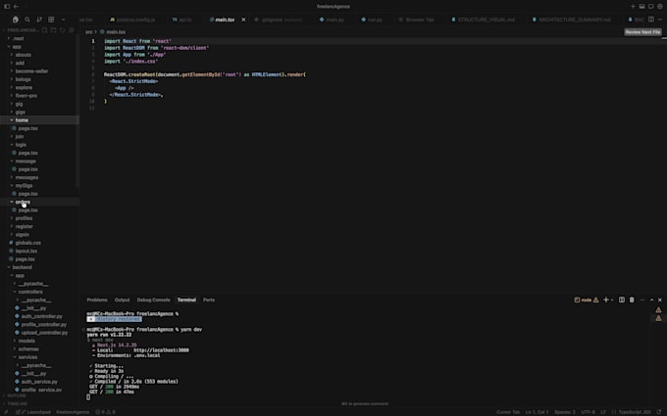Expand the fiverr-pro folder
Image resolution: width=667 pixels, height=416 pixels.
click(x=26, y=96)
